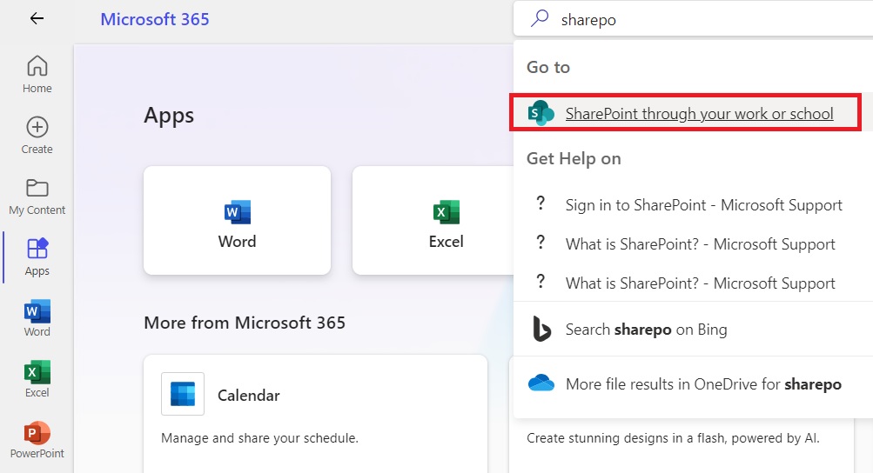
Task: Open the Word app card
Action: [237, 220]
